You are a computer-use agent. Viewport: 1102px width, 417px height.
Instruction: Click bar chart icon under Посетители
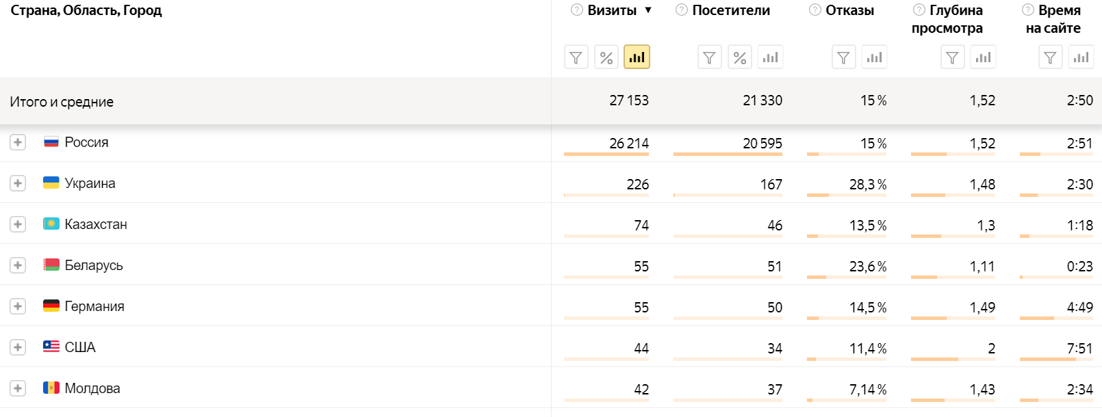771,57
